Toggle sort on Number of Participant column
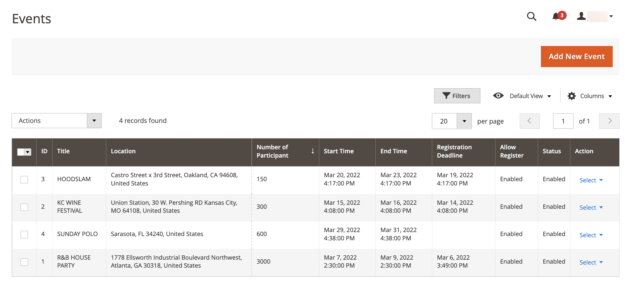The width and height of the screenshot is (625, 290). click(312, 151)
